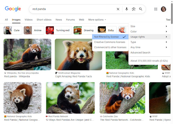Switch to the Web tab

pyautogui.click(x=81, y=19)
